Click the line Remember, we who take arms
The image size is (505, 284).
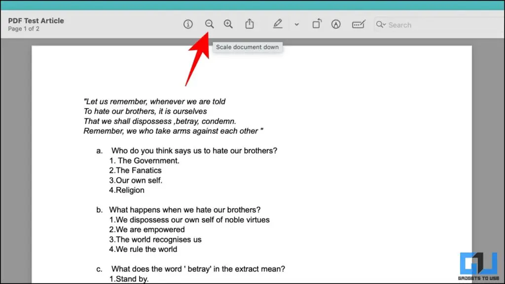tap(173, 131)
